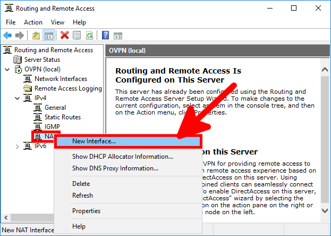Image resolution: width=331 pixels, height=236 pixels.
Task: Open the Action menu
Action: coord(33,22)
